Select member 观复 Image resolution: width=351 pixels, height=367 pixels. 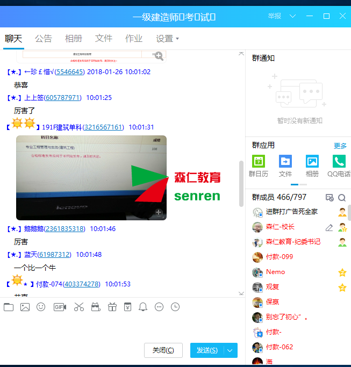[273, 287]
